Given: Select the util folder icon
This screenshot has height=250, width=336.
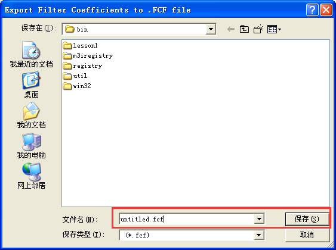Looking at the screenshot, I should point(67,76).
